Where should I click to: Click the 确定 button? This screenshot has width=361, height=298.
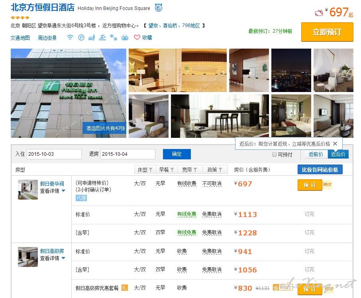tap(177, 154)
